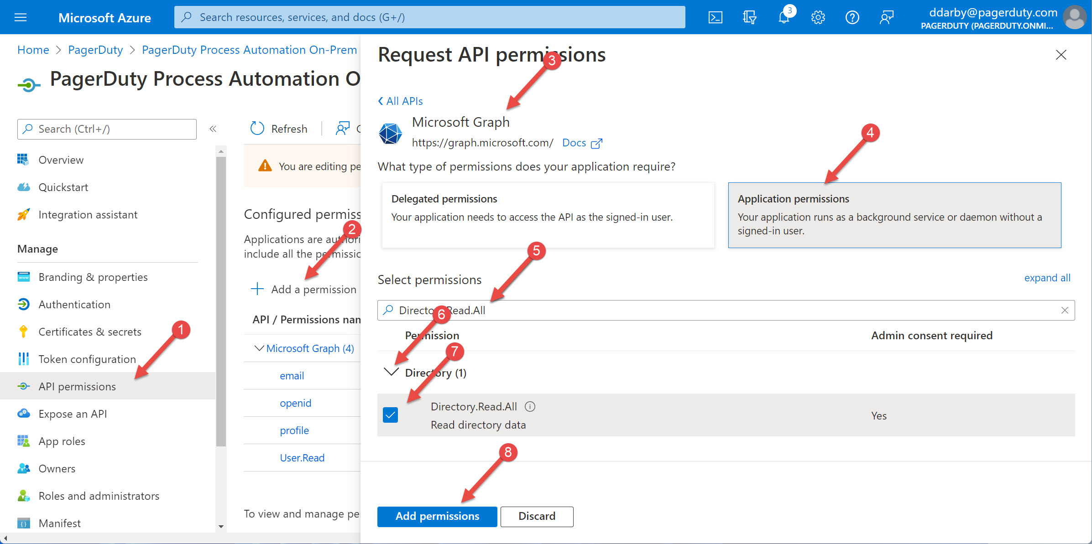This screenshot has height=544, width=1092.
Task: Click the Refresh icon in the toolbar
Action: pos(257,129)
